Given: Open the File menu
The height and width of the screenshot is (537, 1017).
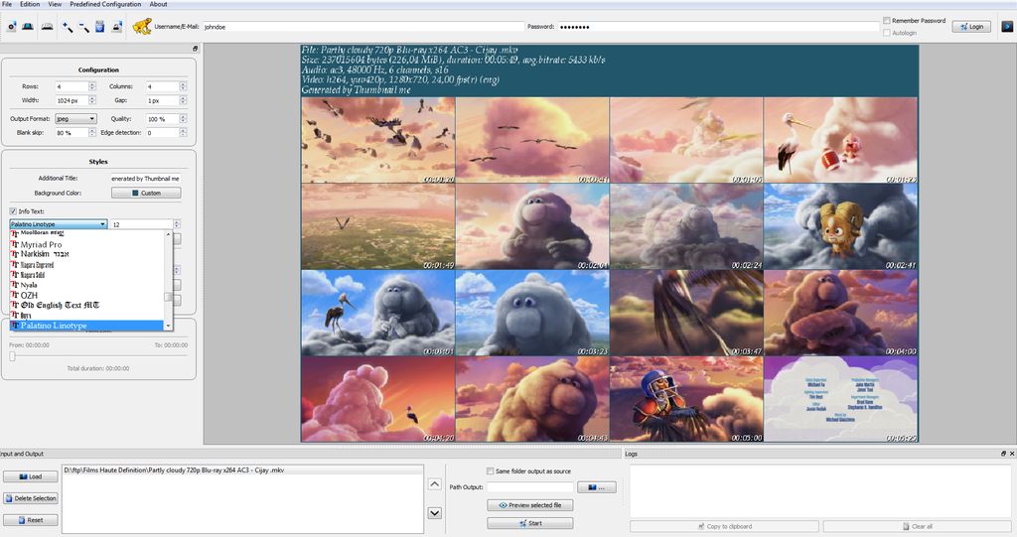Looking at the screenshot, I should [7, 4].
